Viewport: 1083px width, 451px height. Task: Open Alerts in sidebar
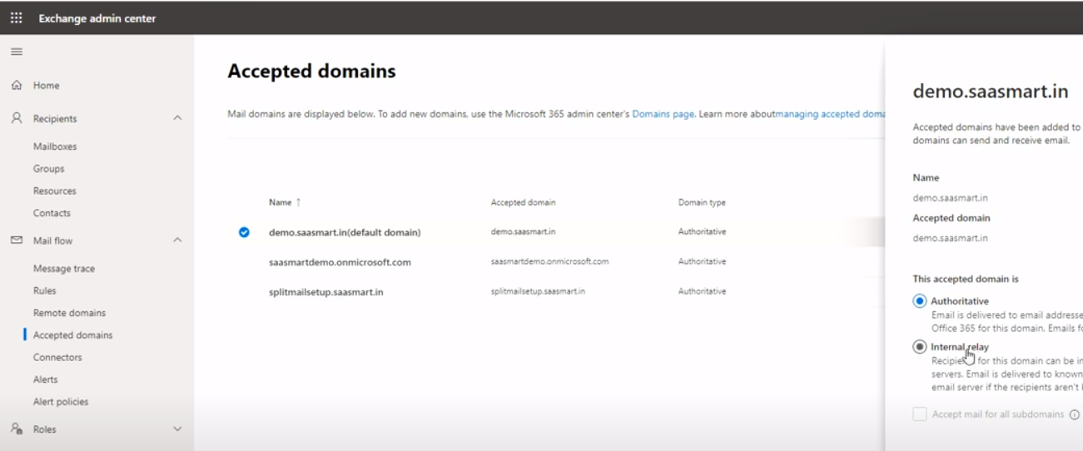[x=46, y=379]
